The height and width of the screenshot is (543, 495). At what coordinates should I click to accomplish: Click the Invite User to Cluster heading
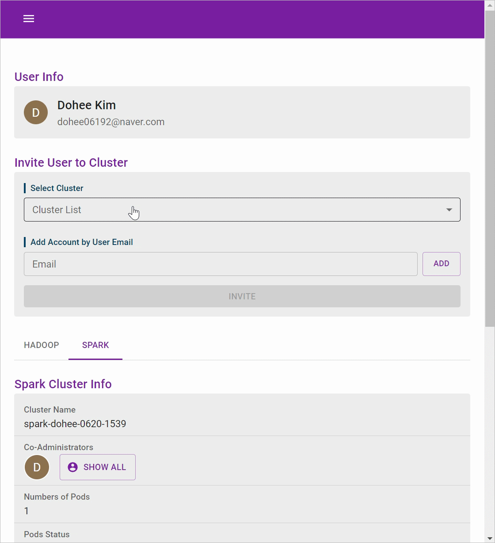tap(71, 163)
